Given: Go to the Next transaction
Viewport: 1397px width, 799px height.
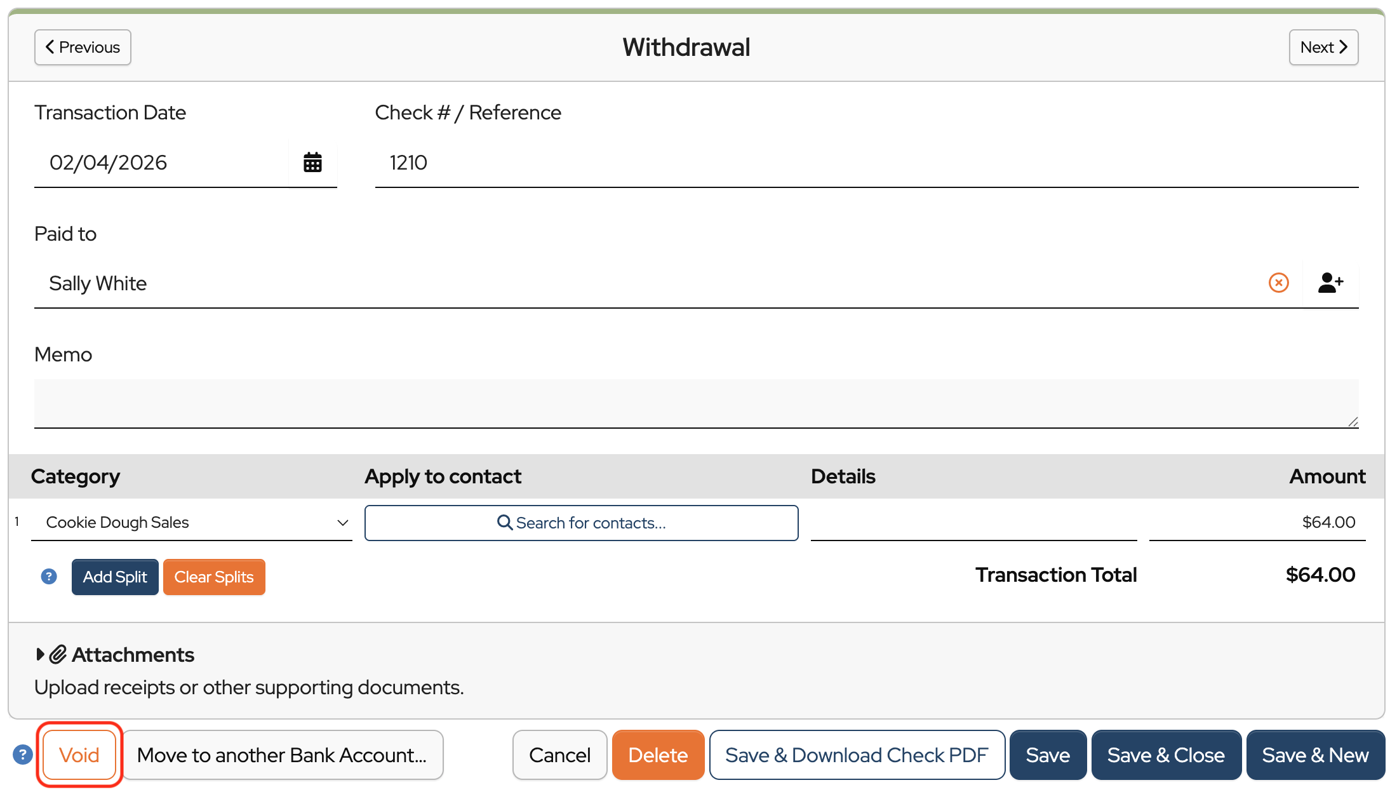Looking at the screenshot, I should (x=1323, y=47).
